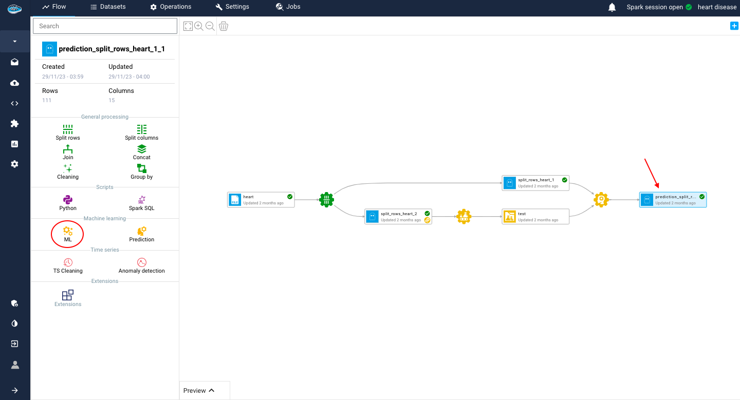Open the Cleaning operation
Image resolution: width=740 pixels, height=400 pixels.
pyautogui.click(x=68, y=168)
